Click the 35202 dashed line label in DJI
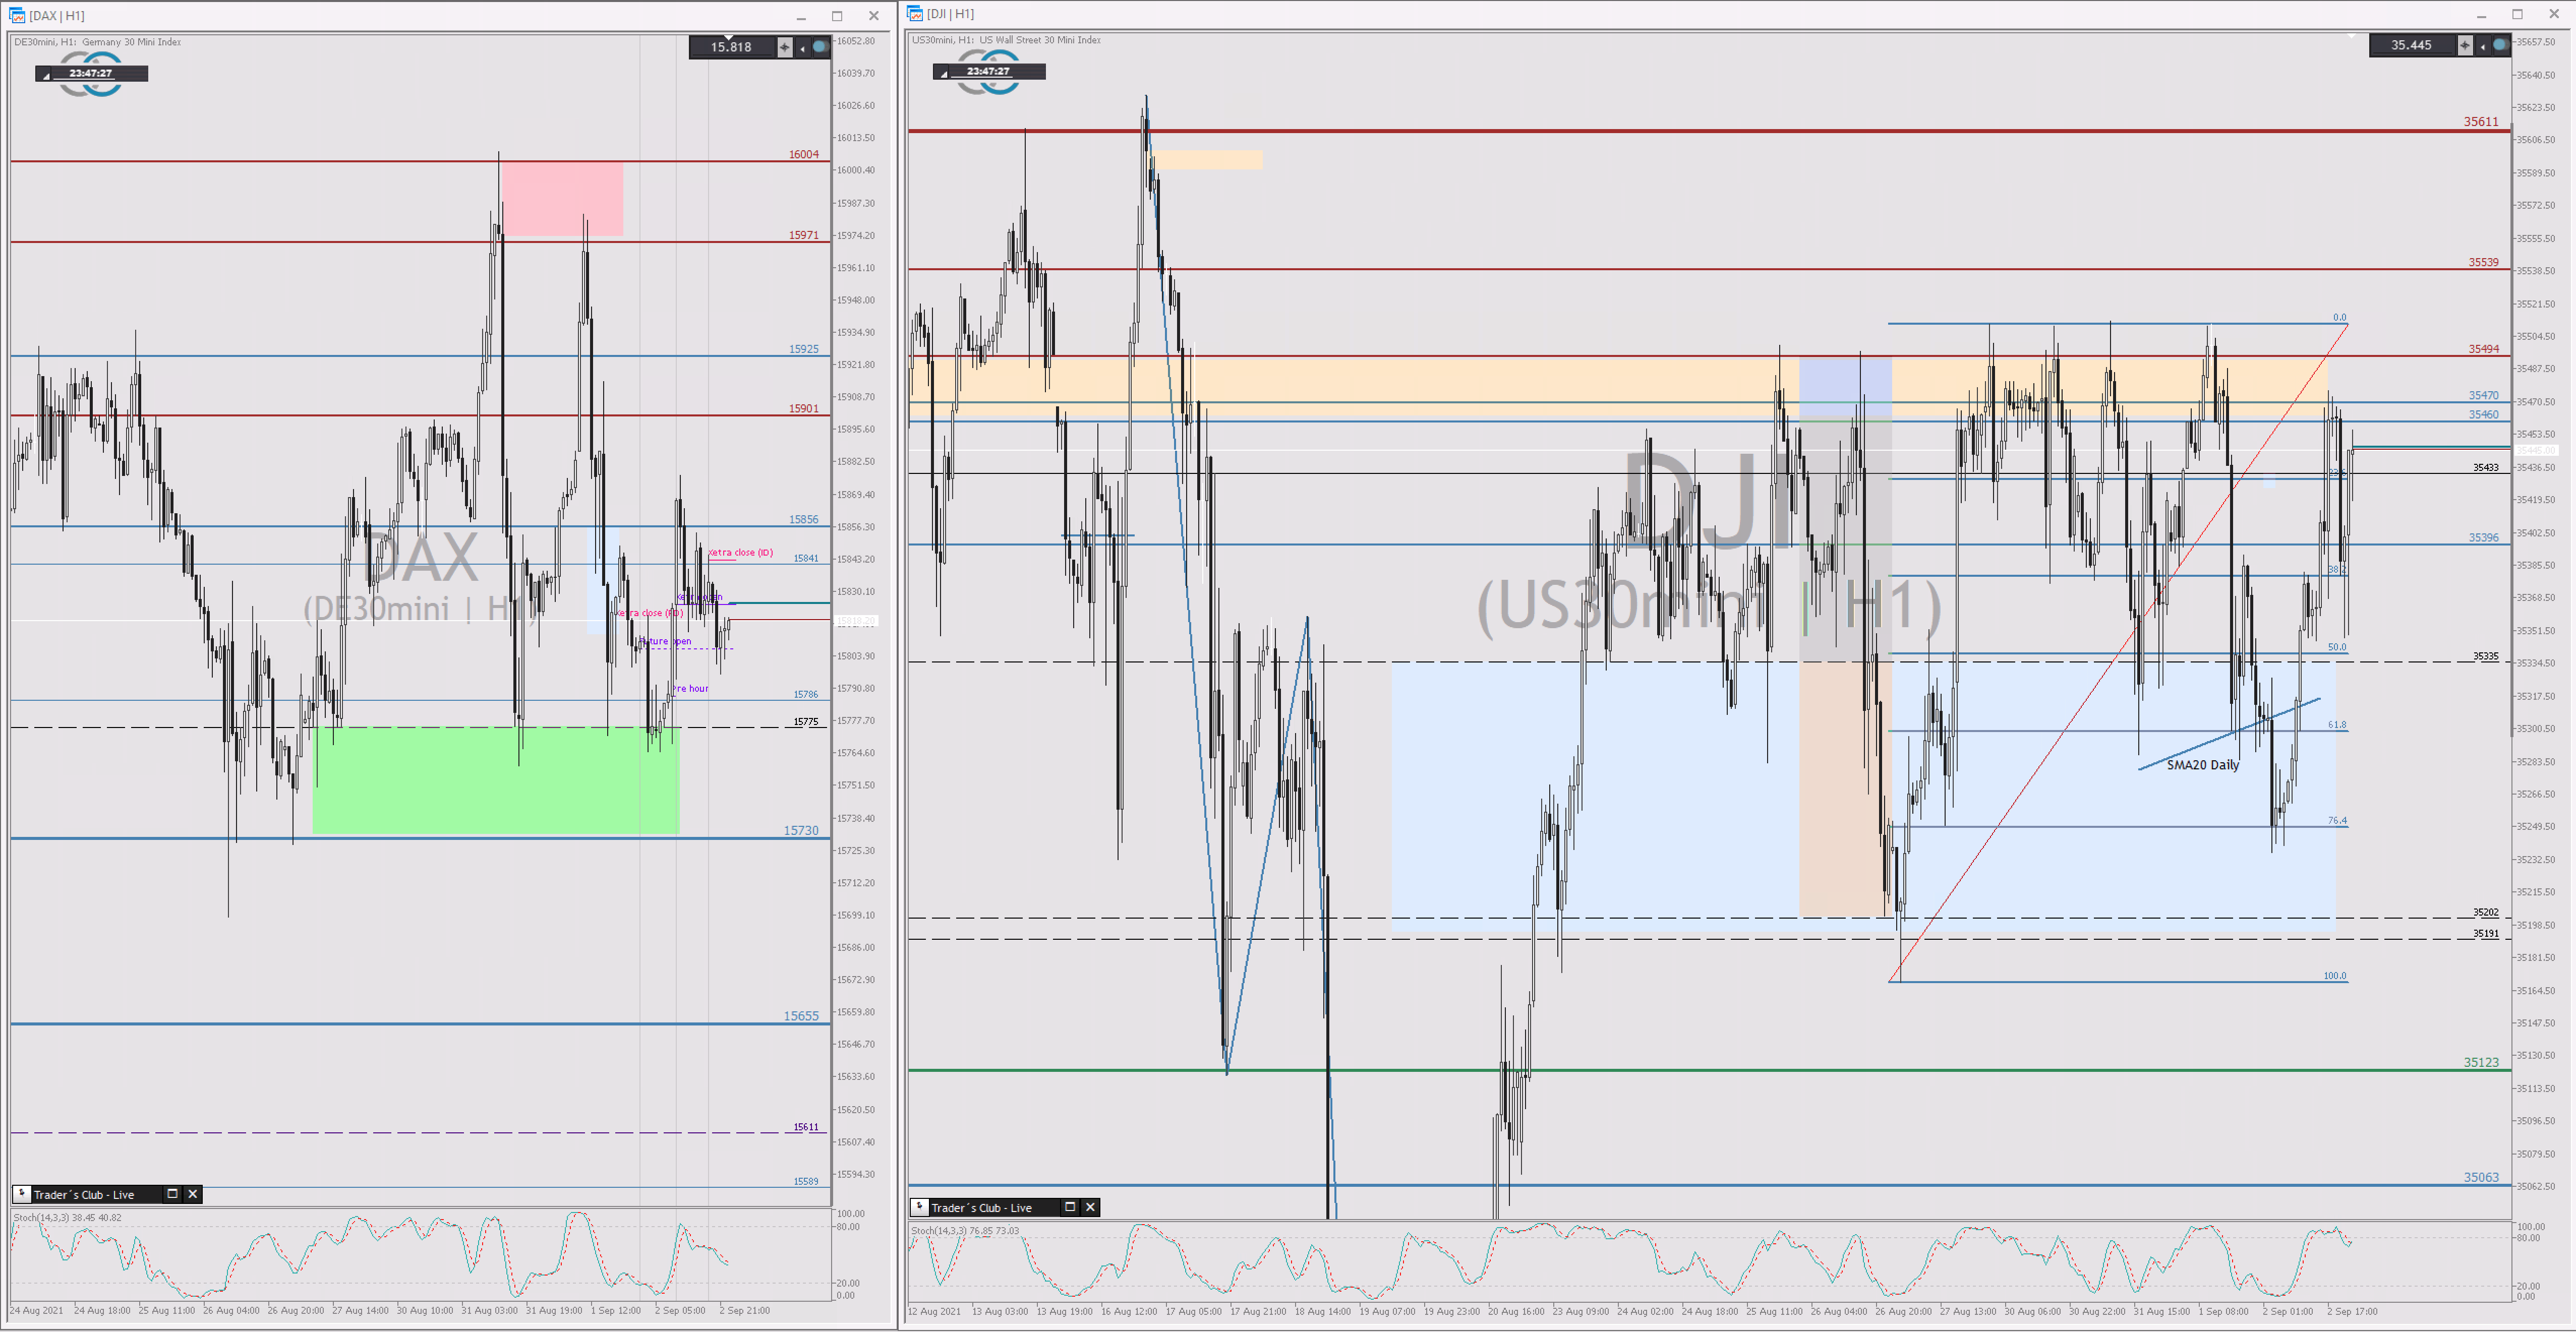Viewport: 2576px width, 1332px height. 2485,912
